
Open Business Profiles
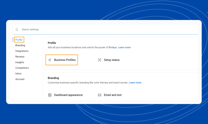click(x=65, y=60)
